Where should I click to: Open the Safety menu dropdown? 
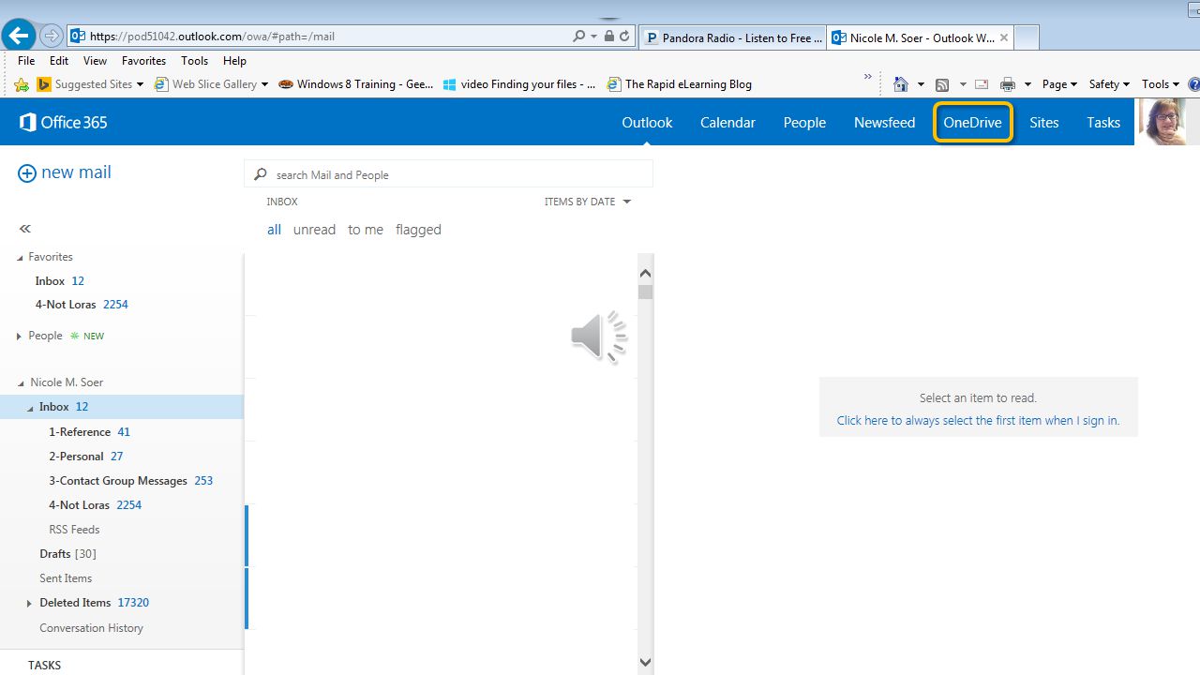[x=1109, y=84]
